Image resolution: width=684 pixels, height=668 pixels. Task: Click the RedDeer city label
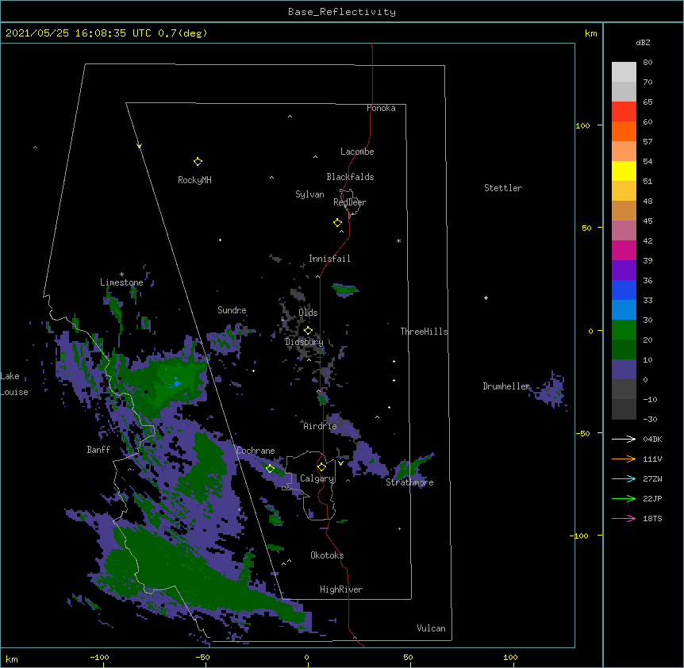point(350,202)
